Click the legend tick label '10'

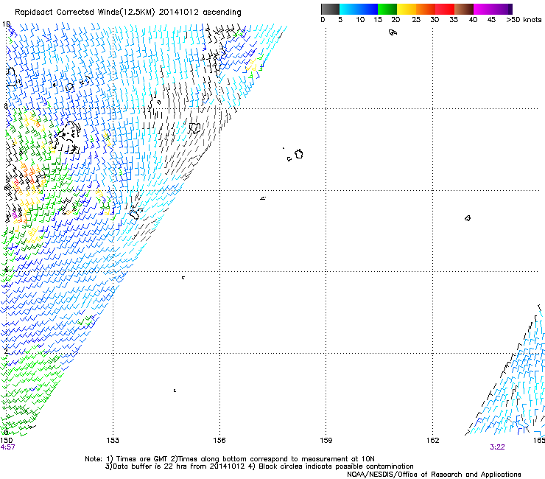(x=360, y=20)
